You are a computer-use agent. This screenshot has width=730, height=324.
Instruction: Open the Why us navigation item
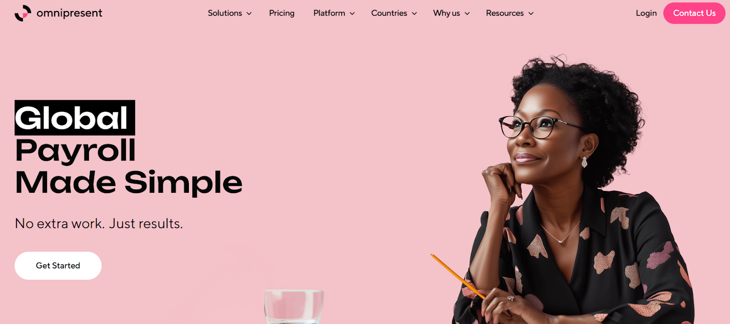(x=447, y=13)
